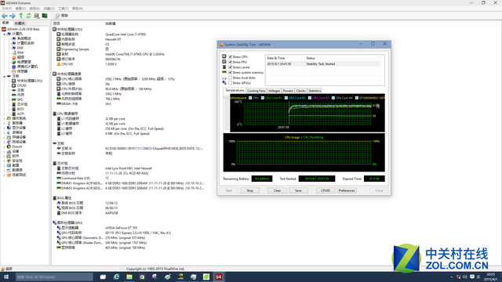The image size is (502, 282).
Task: Open the 文件(F) file menu
Action: tap(7, 9)
